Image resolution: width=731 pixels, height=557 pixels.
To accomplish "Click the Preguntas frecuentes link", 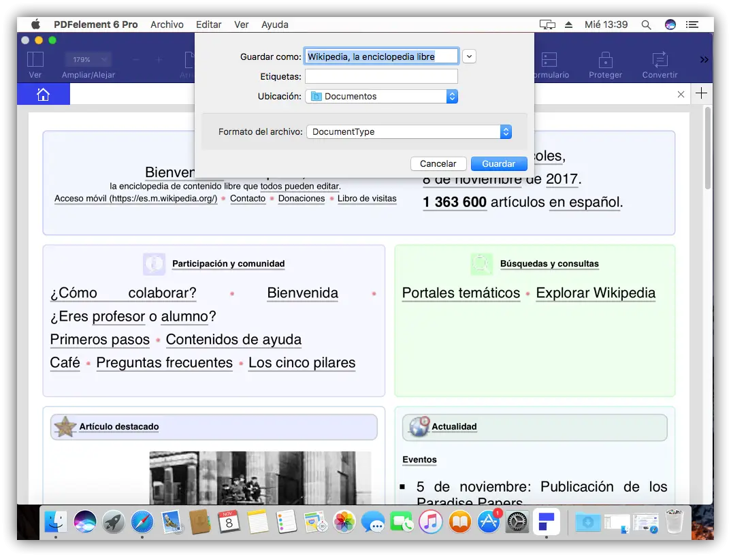I will 165,362.
